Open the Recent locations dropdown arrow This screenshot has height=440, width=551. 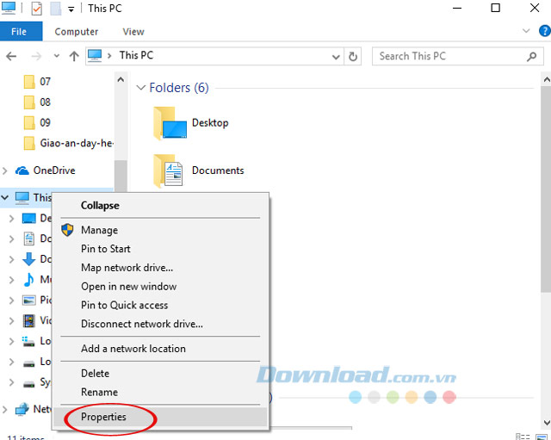coord(57,56)
